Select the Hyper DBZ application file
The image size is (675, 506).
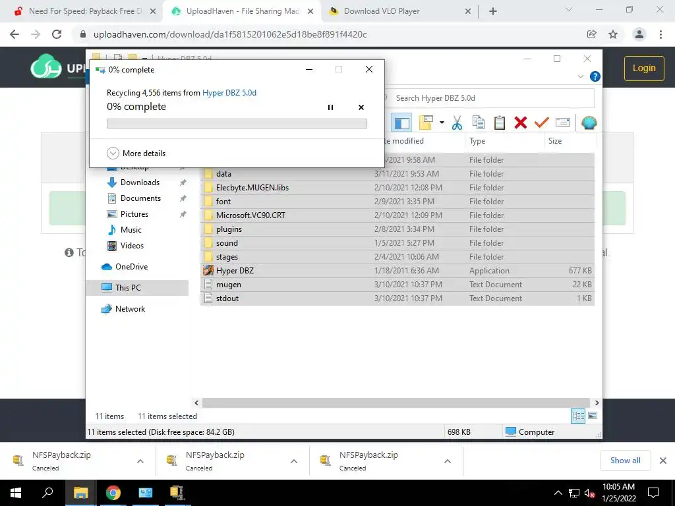(x=397, y=271)
